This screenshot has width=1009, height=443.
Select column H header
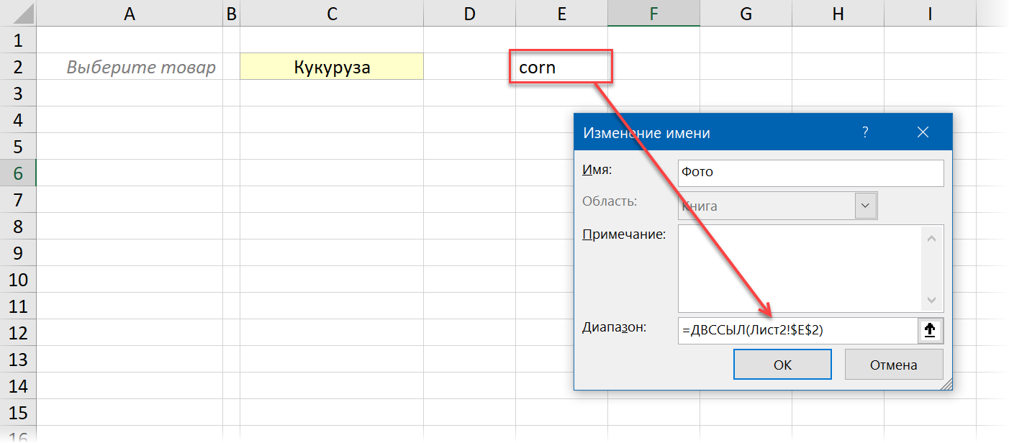click(838, 13)
